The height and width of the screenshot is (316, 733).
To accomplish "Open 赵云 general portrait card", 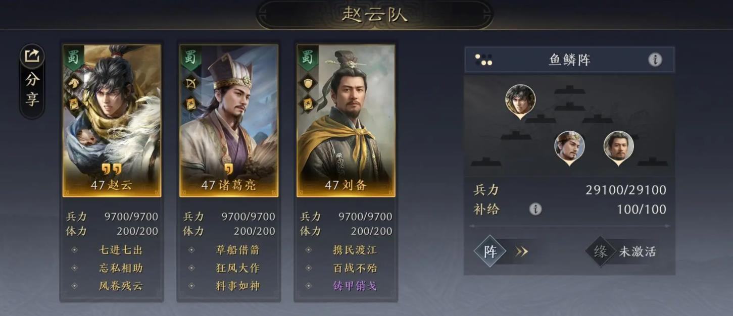I will pos(112,121).
